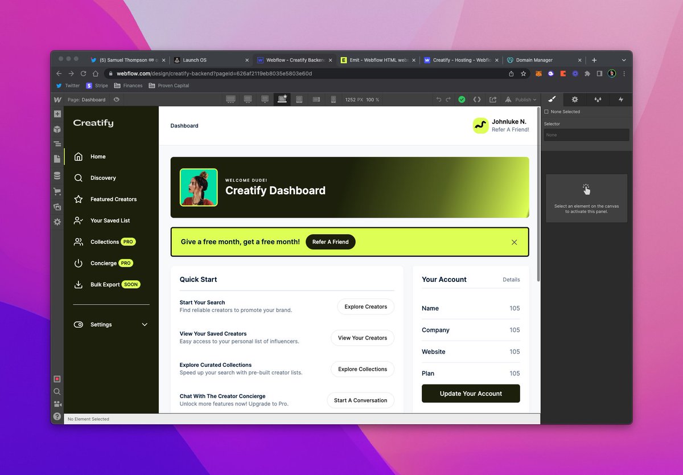
Task: Select the tablet breakpoint
Action: pyautogui.click(x=299, y=100)
